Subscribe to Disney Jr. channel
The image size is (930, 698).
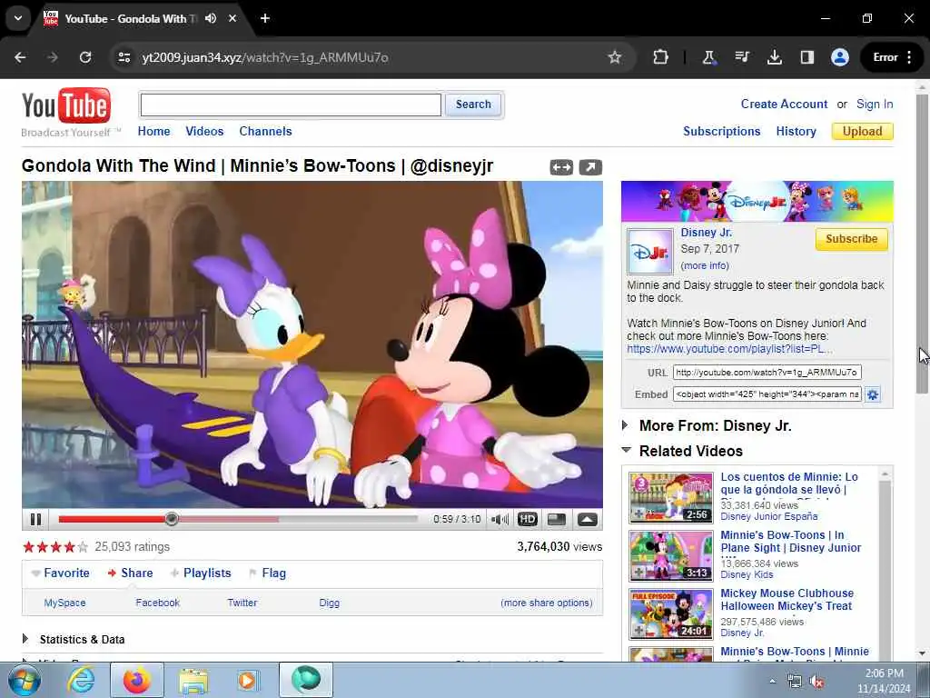[x=851, y=239]
